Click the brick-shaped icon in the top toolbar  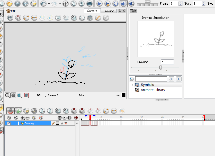pyautogui.click(x=89, y=4)
